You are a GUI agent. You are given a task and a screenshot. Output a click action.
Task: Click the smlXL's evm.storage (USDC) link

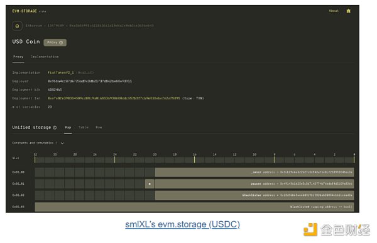click(x=182, y=224)
